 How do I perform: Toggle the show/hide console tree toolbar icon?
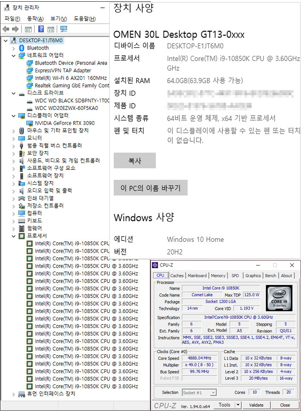(x=28, y=29)
